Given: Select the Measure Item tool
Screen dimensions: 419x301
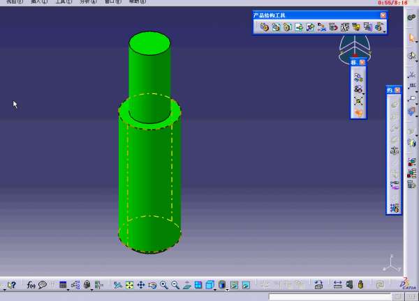Looking at the screenshot, I should [349, 285].
